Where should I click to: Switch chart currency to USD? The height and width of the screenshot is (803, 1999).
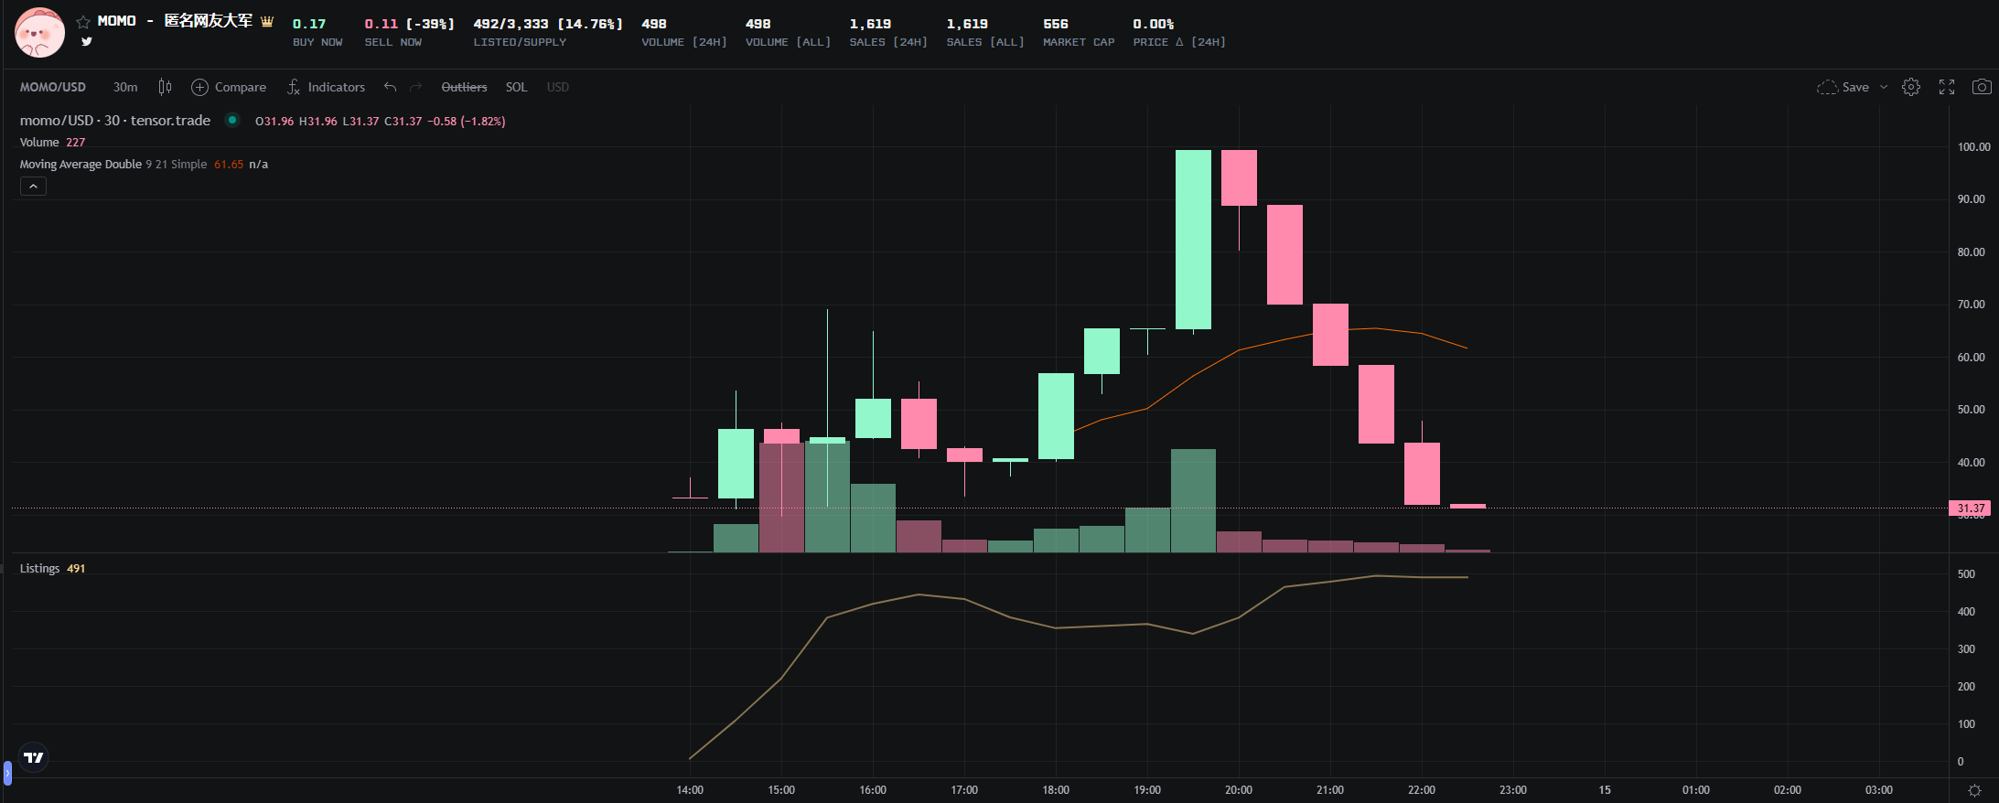[x=557, y=87]
